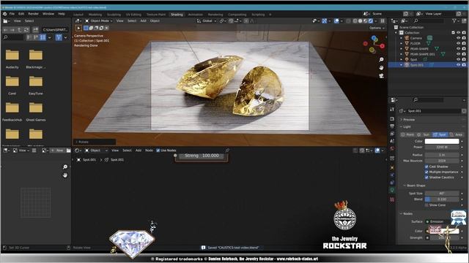Image resolution: width=469 pixels, height=263 pixels.
Task: Switch to Compositing workspace tab
Action: 237,15
